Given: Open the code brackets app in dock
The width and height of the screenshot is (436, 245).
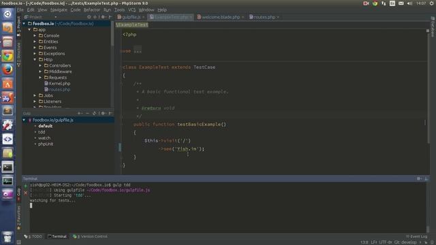Looking at the screenshot, I should (x=7, y=139).
